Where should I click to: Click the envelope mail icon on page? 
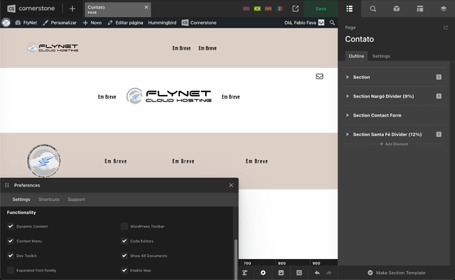[x=319, y=76]
